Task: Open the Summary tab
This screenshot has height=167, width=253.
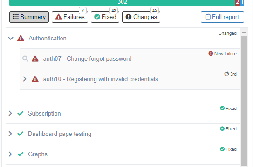Action: (x=29, y=17)
